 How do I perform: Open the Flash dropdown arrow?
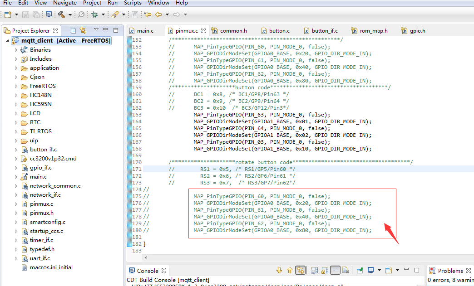point(123,15)
